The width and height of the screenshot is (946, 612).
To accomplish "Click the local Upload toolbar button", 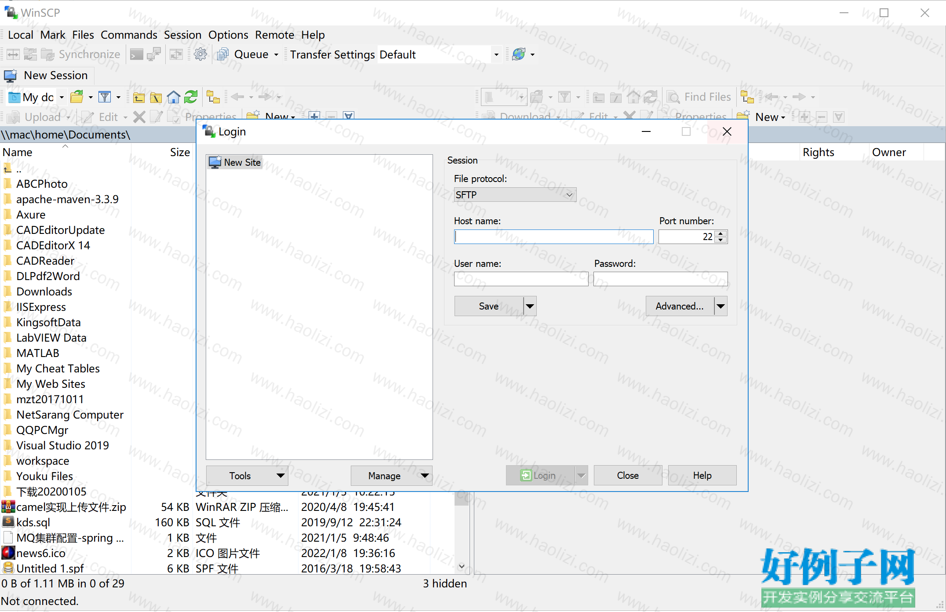I will pos(35,117).
